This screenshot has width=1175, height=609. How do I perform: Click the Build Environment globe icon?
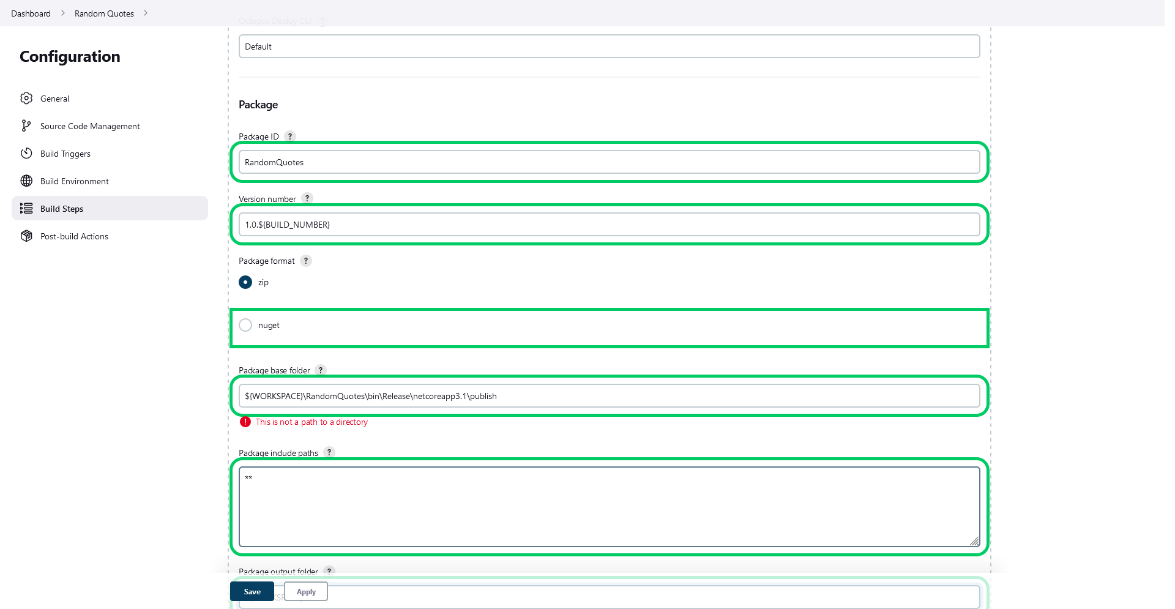[26, 181]
